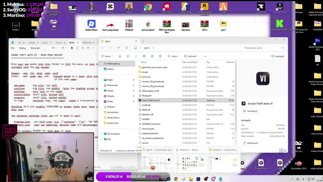Add a new tab in File Explorer
Viewport: 323px width, 182px height.
point(144,41)
